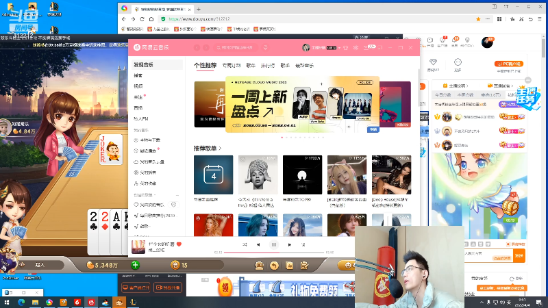
Task: Click the bookmark star in address bar
Action: point(478,19)
